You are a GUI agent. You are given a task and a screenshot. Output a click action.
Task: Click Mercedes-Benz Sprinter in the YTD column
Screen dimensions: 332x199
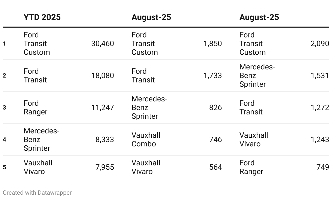coord(41,140)
